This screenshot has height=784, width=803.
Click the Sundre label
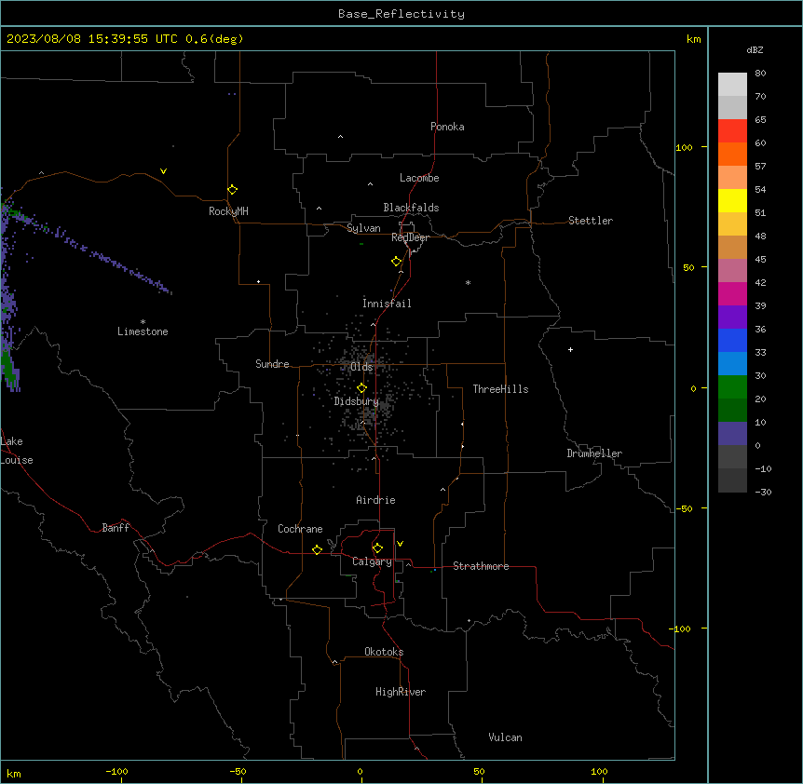point(272,364)
